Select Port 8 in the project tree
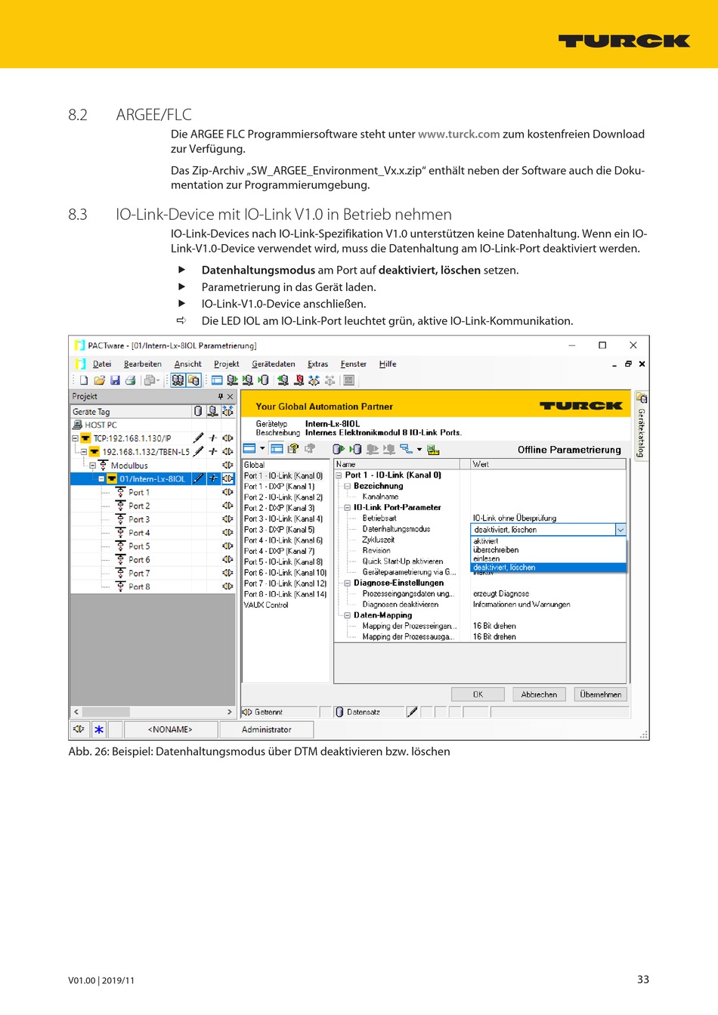This screenshot has height=1015, width=718. click(139, 586)
